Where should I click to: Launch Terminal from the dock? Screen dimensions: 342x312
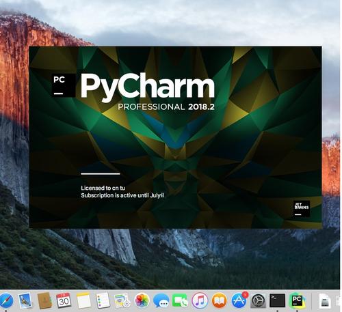[277, 300]
